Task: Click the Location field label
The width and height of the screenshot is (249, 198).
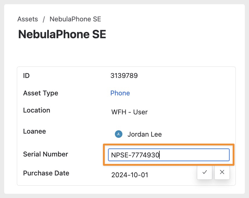Action: click(x=37, y=110)
